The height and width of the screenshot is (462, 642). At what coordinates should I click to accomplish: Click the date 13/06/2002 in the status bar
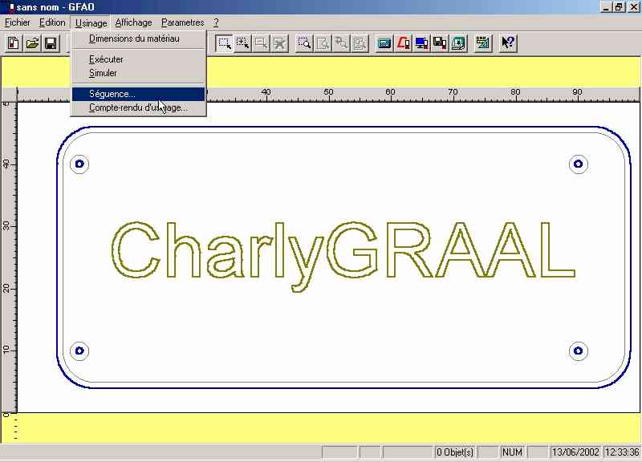(575, 452)
